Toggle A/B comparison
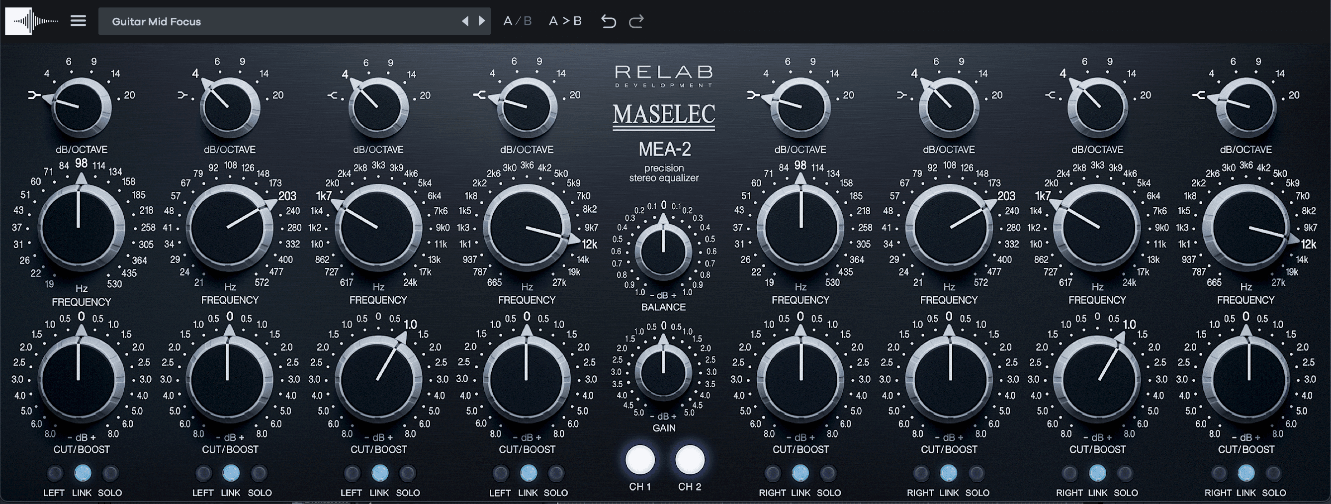Image resolution: width=1331 pixels, height=504 pixels. point(517,21)
